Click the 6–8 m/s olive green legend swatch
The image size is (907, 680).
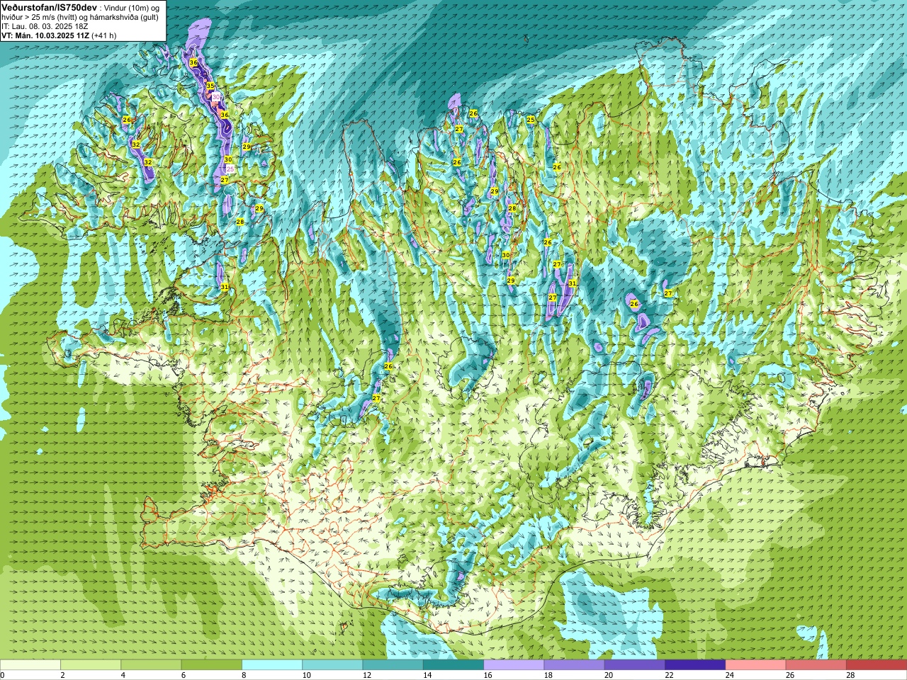pos(211,664)
